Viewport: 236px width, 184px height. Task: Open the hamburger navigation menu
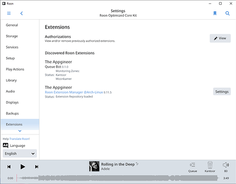(x=9, y=13)
